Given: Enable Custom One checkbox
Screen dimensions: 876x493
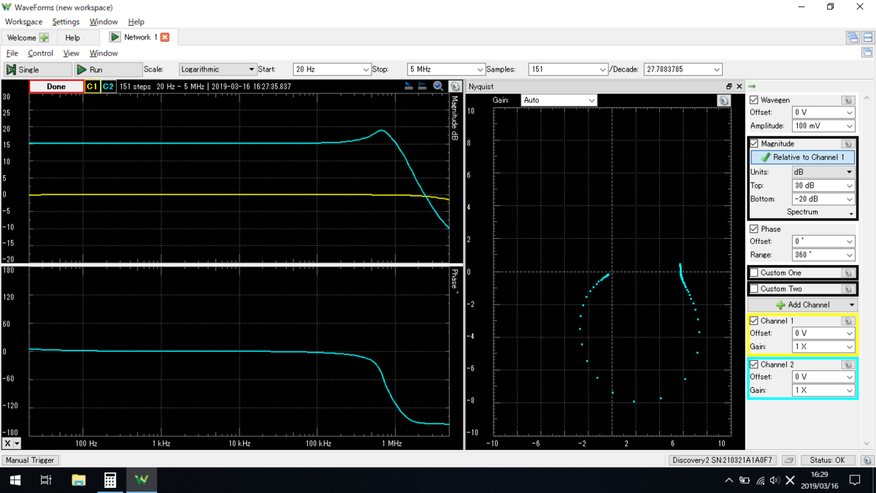Looking at the screenshot, I should [754, 272].
